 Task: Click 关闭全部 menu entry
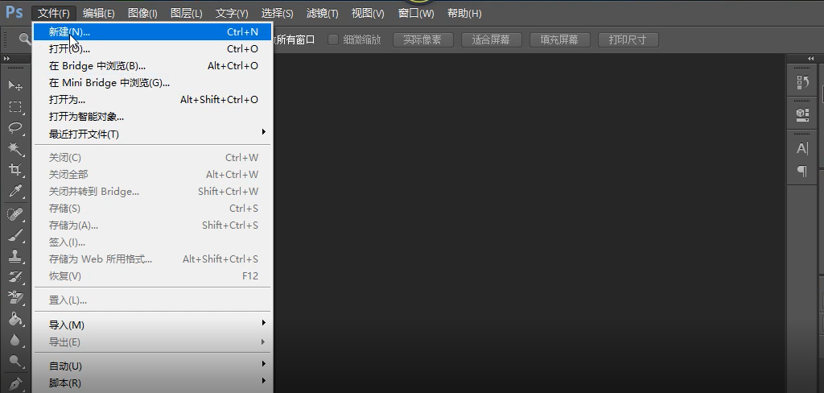[152, 174]
